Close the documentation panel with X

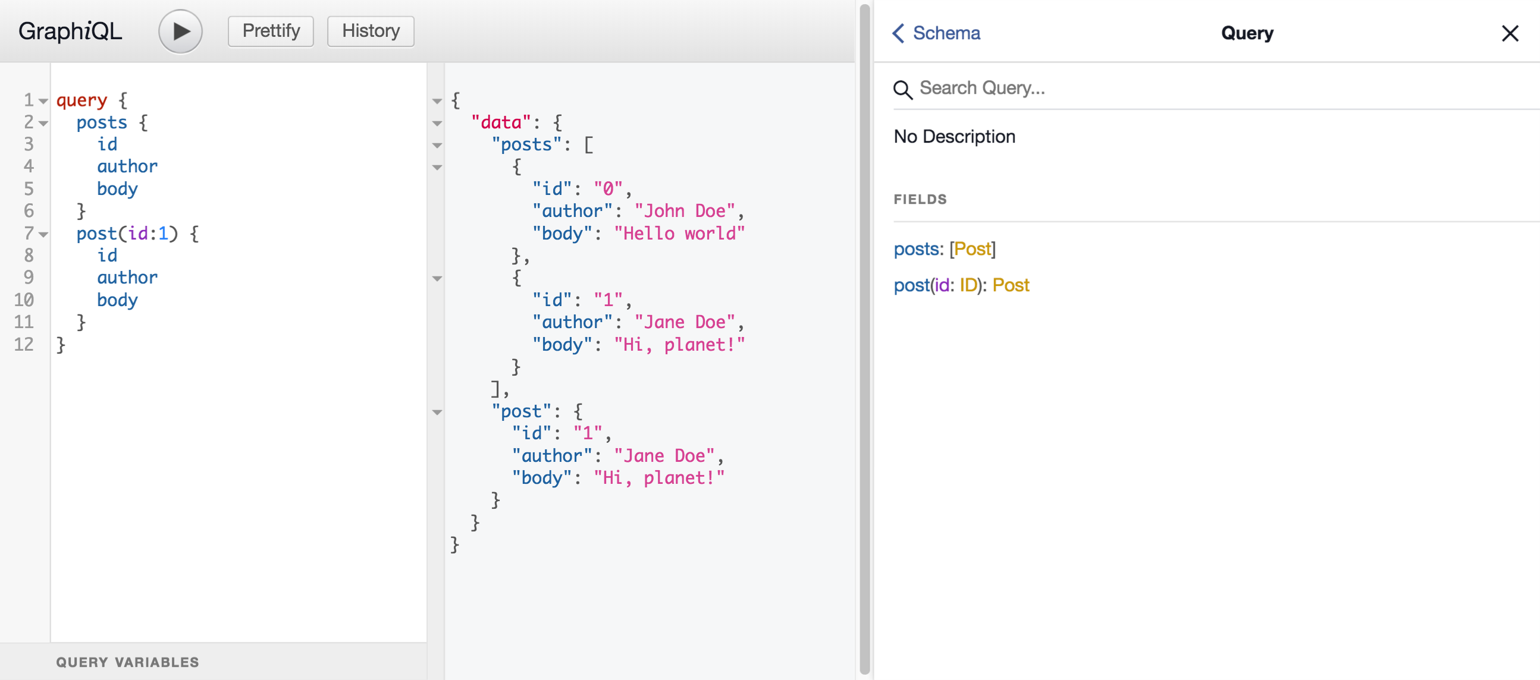pyautogui.click(x=1510, y=33)
